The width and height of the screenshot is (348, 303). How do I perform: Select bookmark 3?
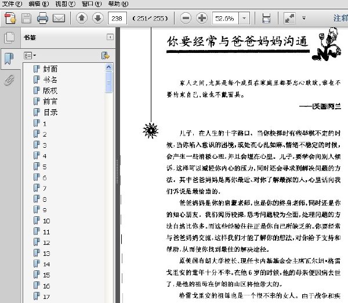click(45, 145)
